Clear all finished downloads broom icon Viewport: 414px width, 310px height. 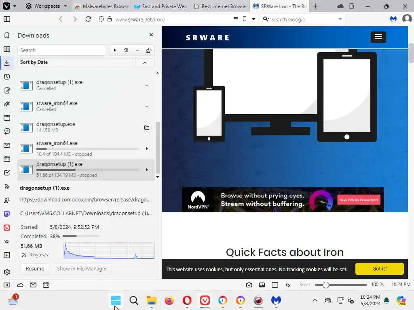click(148, 50)
